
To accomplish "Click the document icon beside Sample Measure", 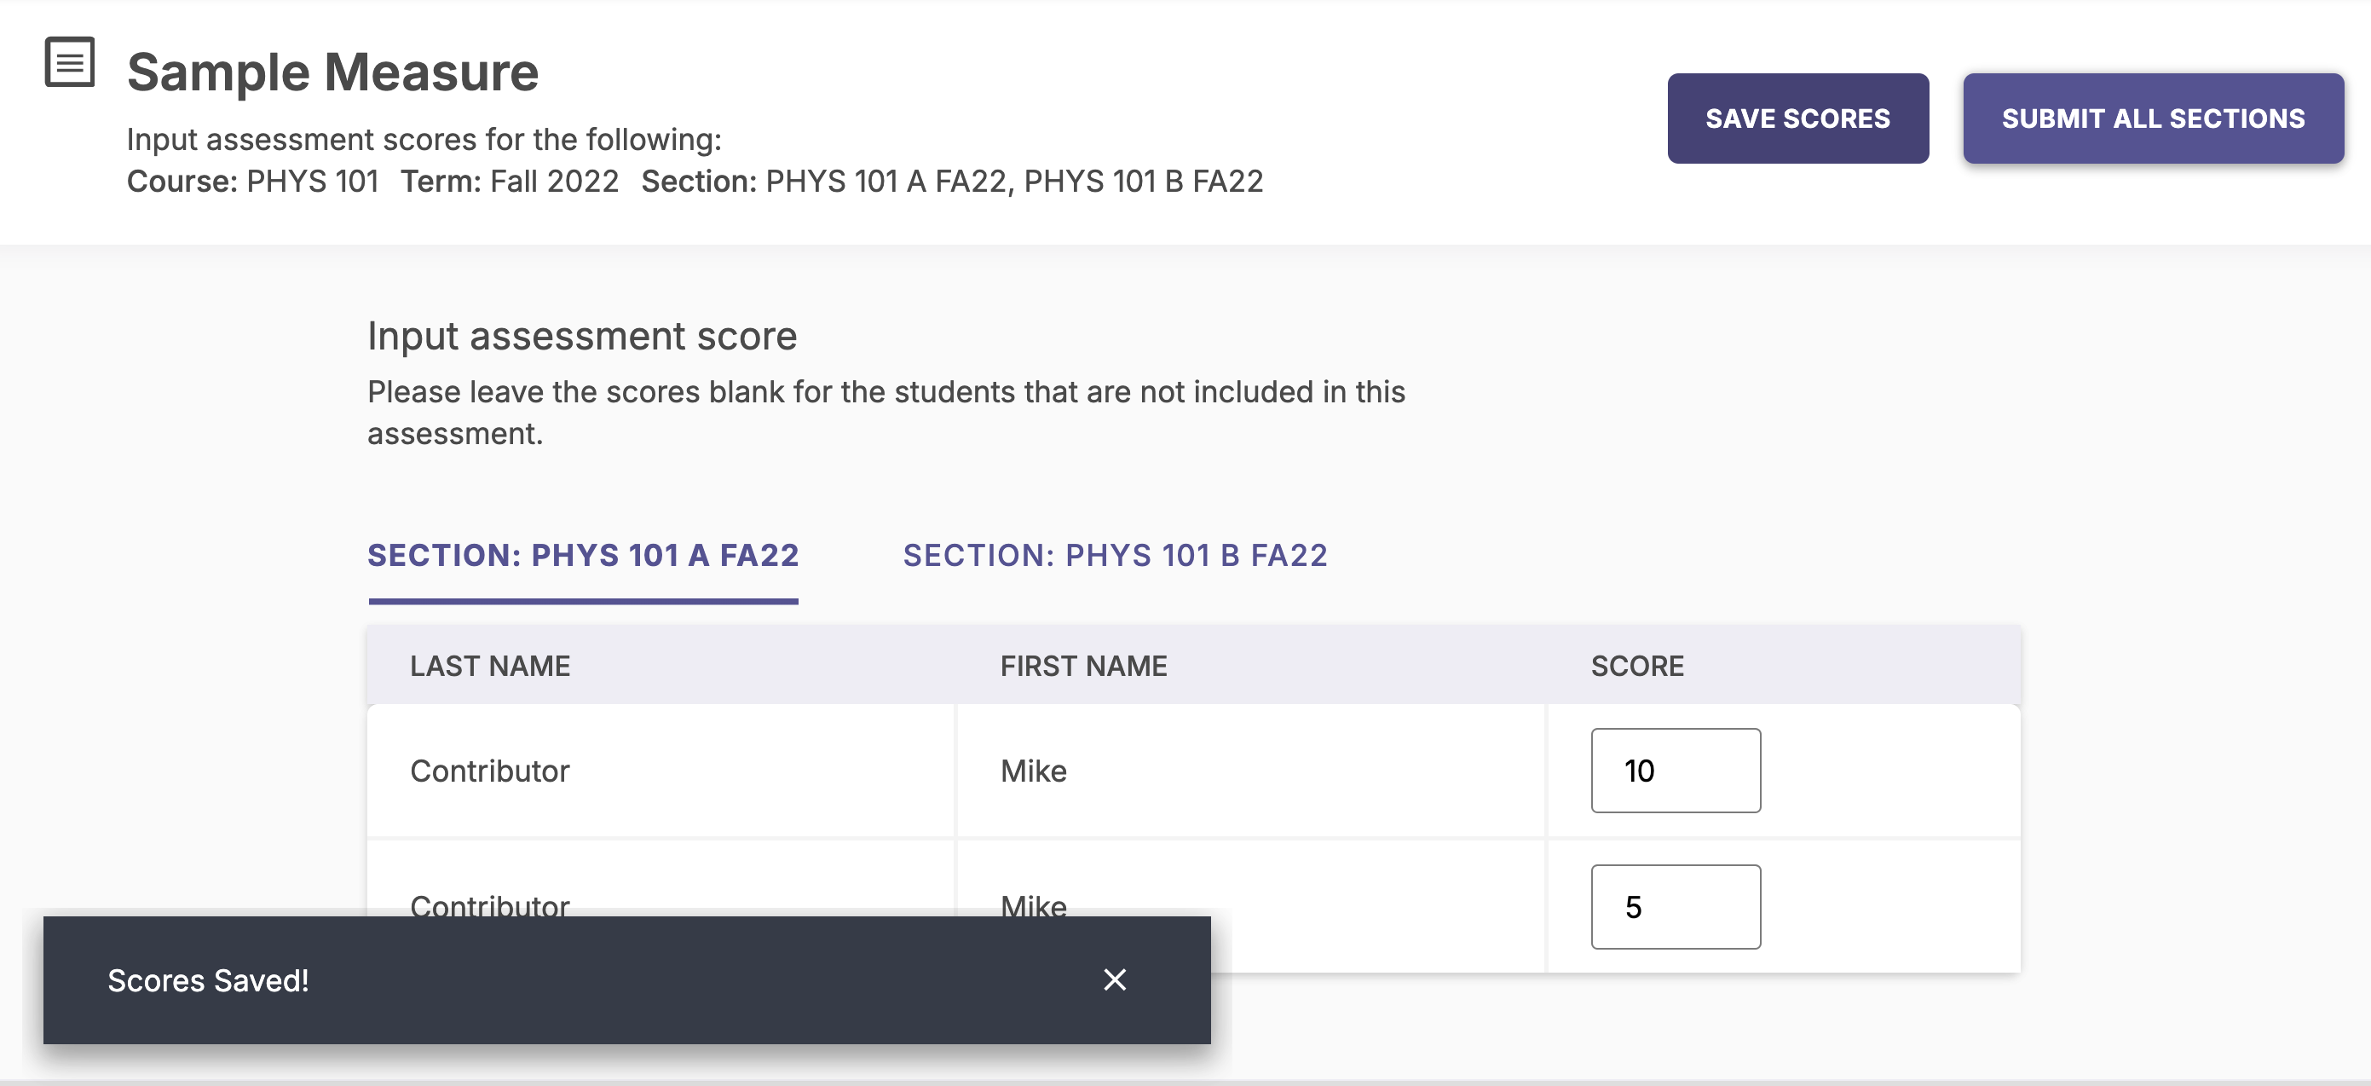I will tap(69, 62).
